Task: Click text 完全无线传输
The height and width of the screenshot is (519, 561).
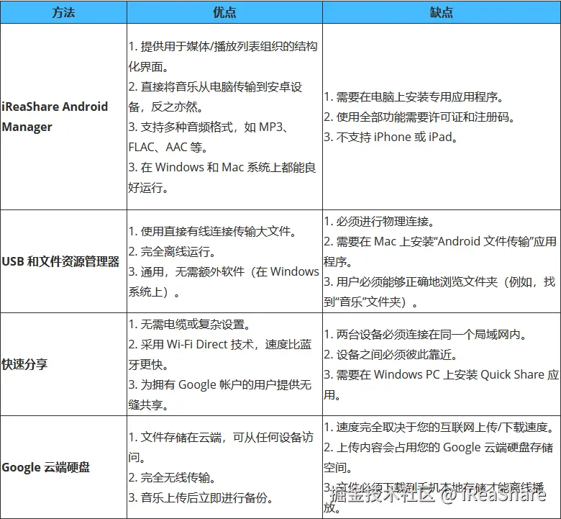Action: click(172, 477)
